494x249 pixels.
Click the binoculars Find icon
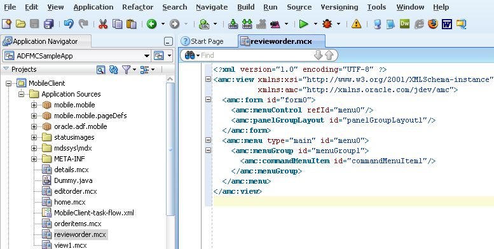(x=189, y=55)
